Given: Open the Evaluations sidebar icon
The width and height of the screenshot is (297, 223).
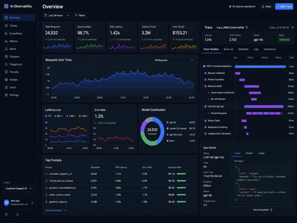Looking at the screenshot, I should click(6, 33).
